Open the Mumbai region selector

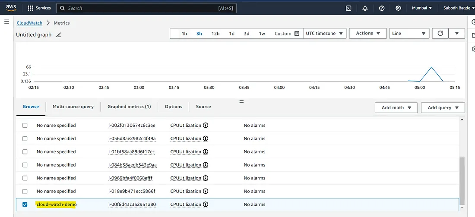pos(422,8)
